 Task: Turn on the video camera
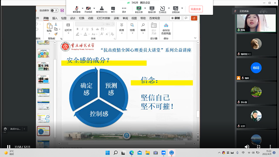(88, 9)
